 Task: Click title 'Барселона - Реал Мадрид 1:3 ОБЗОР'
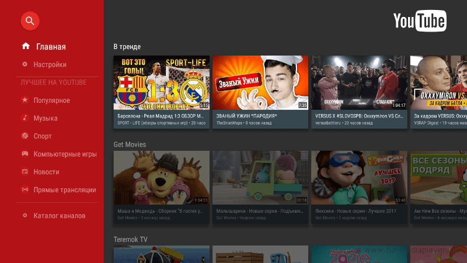pos(161,116)
